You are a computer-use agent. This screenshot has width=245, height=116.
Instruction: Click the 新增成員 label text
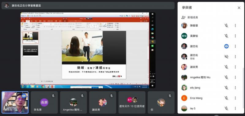[x=193, y=17]
